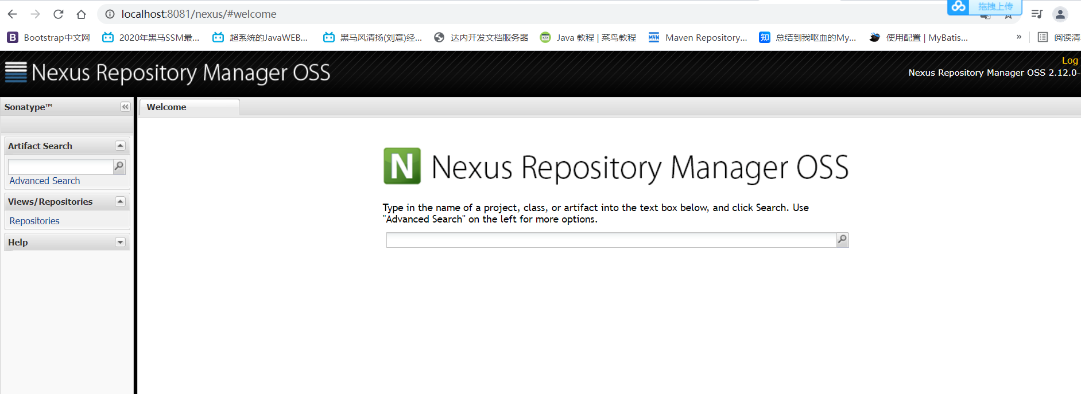Open Bootstrap中文网 bookmark
The image size is (1081, 394).
click(49, 37)
